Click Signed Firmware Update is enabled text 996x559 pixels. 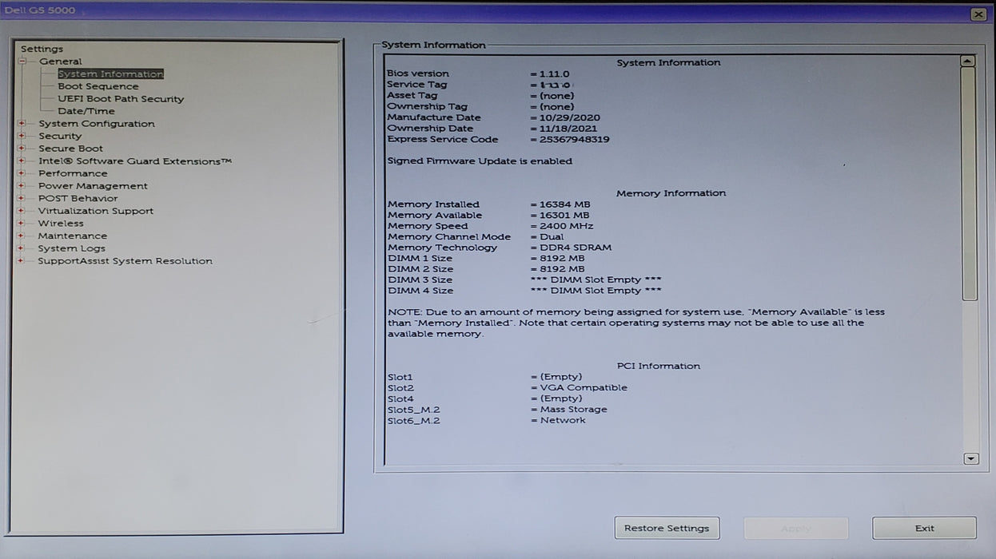coord(480,161)
